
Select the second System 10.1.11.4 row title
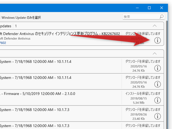click(36, 78)
